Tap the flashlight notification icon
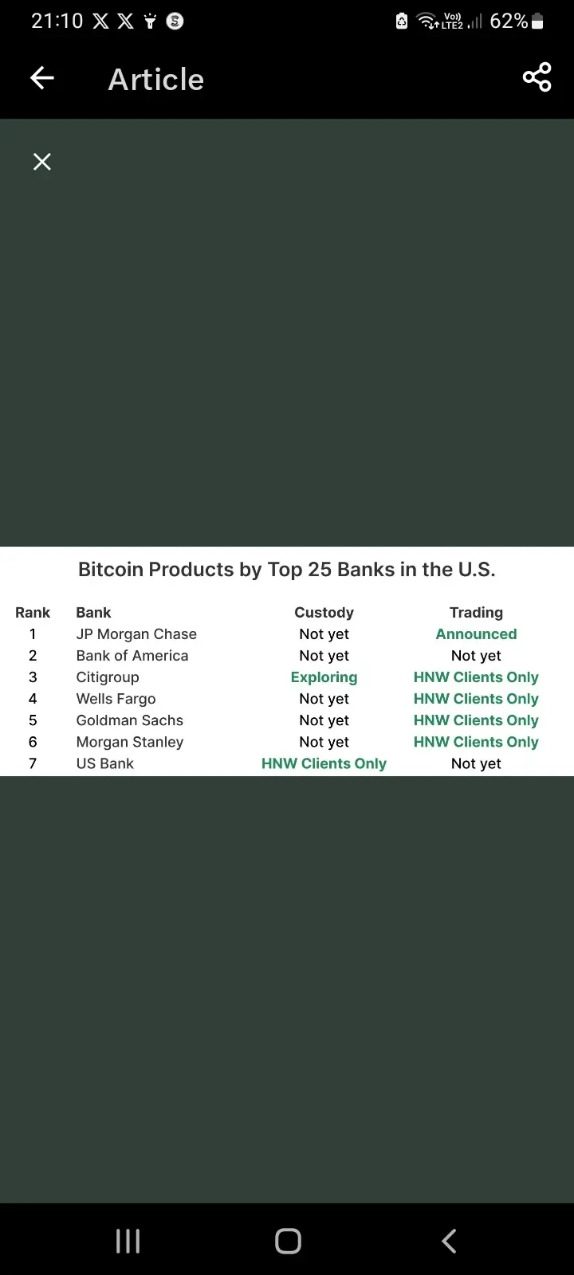 150,22
